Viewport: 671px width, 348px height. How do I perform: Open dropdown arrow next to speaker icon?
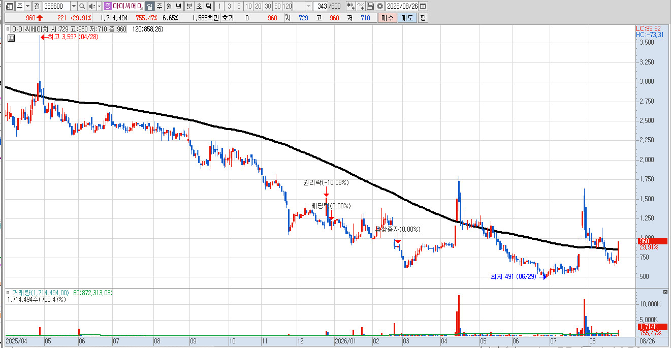(99, 6)
